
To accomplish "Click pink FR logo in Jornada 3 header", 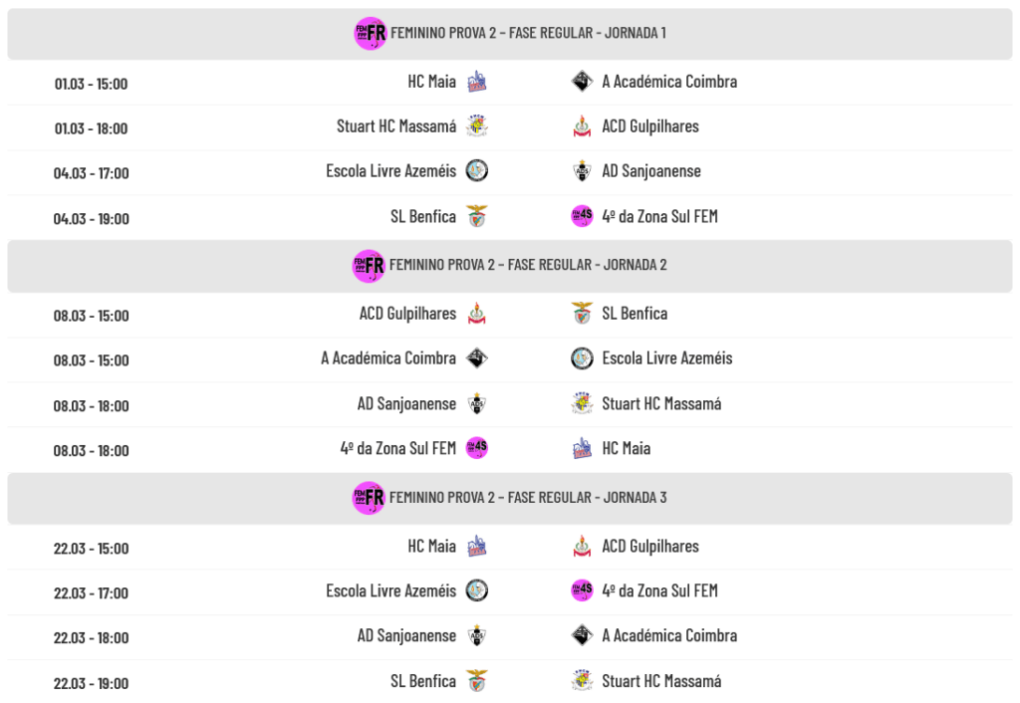I will (x=370, y=497).
